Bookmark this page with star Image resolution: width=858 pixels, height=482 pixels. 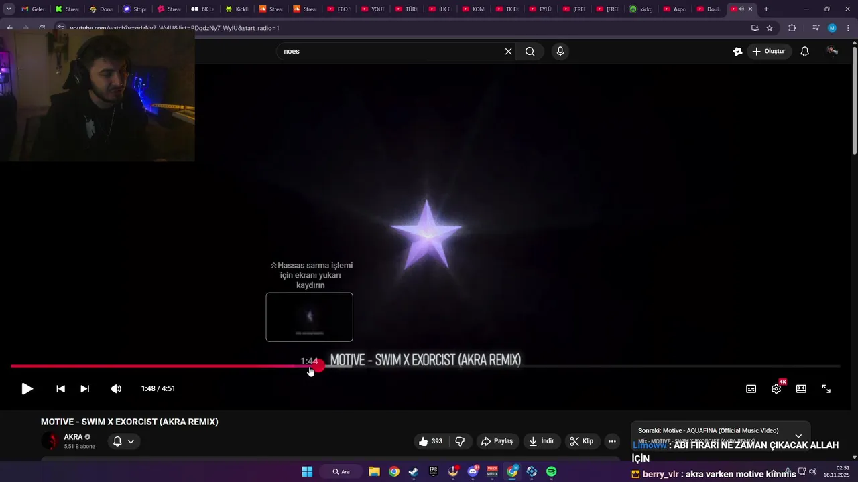(770, 28)
